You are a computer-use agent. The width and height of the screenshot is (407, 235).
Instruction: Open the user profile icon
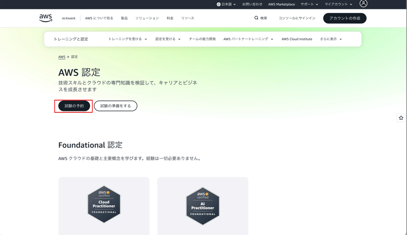click(x=363, y=4)
